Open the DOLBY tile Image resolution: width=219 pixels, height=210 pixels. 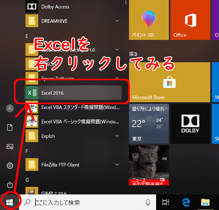pos(190,124)
